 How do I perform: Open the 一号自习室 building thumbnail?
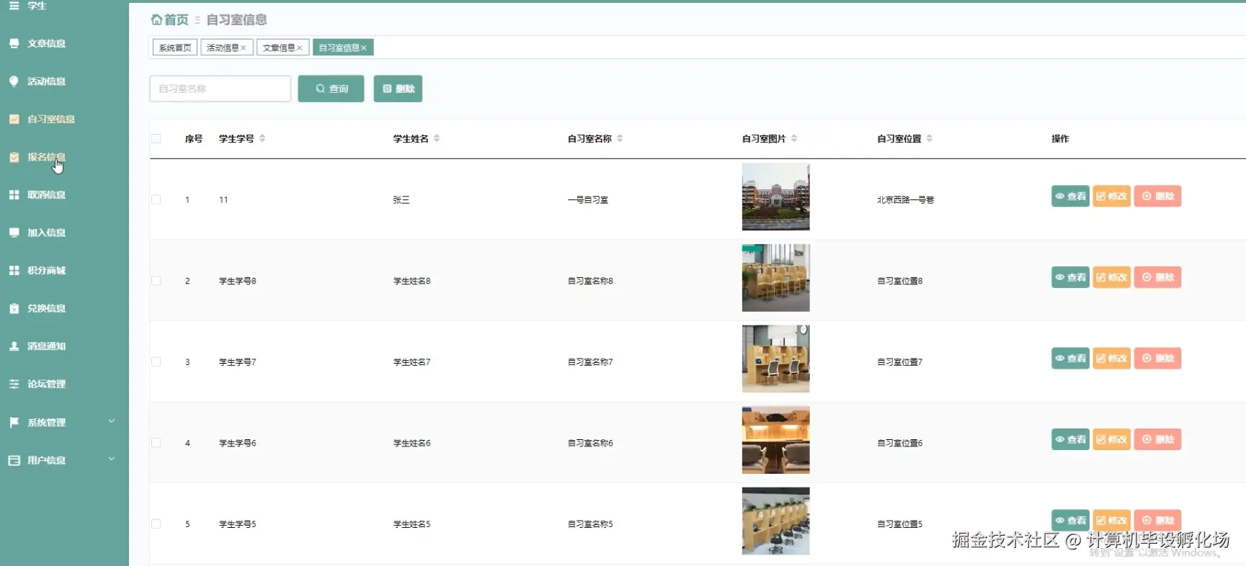776,197
